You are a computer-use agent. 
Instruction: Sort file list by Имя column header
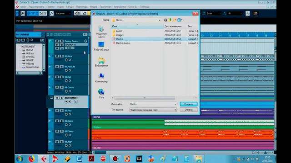click(137, 26)
